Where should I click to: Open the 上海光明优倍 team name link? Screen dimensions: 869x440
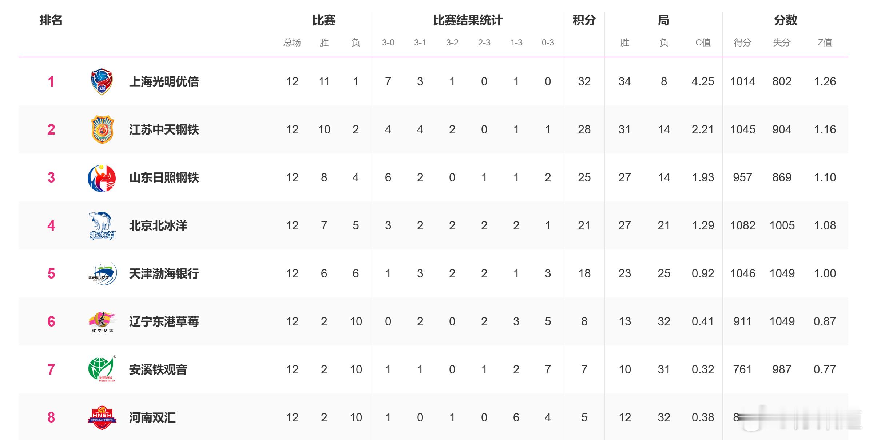coord(164,81)
